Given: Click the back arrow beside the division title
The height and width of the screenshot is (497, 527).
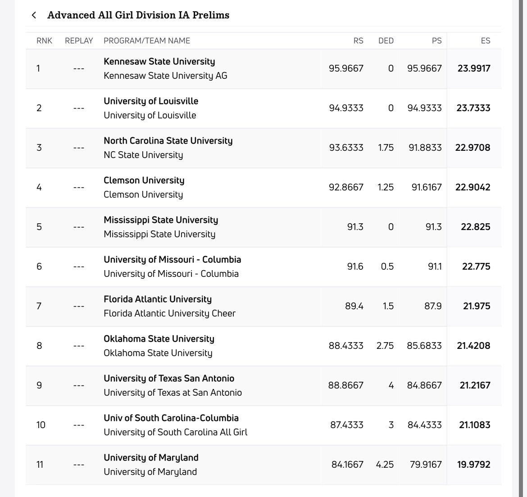Looking at the screenshot, I should pos(34,15).
